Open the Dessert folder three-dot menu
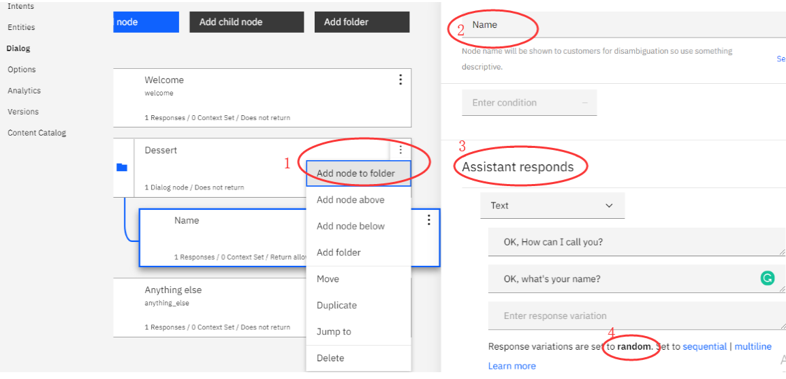786x379 pixels. pyautogui.click(x=400, y=150)
